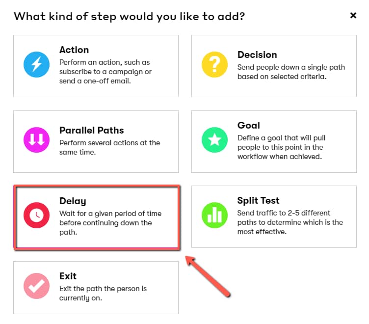Click 'Send traffic to 2-5 different paths' text
Viewport: 369px width, 324px height.
pos(290,222)
